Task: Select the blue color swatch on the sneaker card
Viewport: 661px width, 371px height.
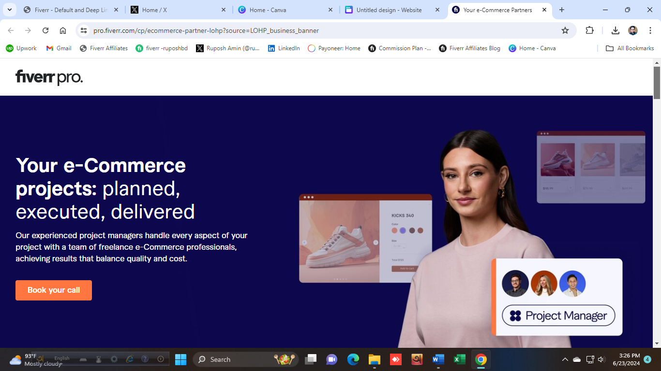Action: tap(403, 230)
